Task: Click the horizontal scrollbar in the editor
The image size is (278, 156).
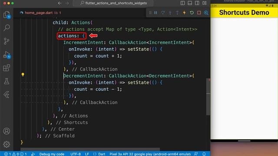Action: click(x=90, y=149)
